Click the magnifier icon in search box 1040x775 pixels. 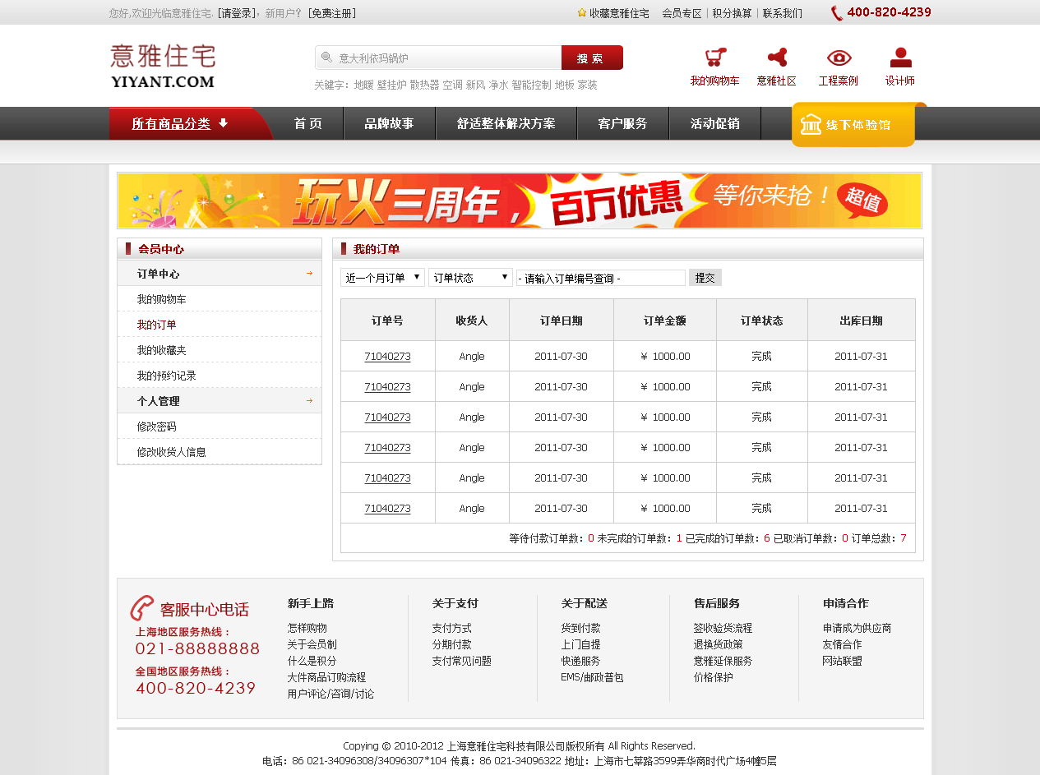tap(326, 58)
